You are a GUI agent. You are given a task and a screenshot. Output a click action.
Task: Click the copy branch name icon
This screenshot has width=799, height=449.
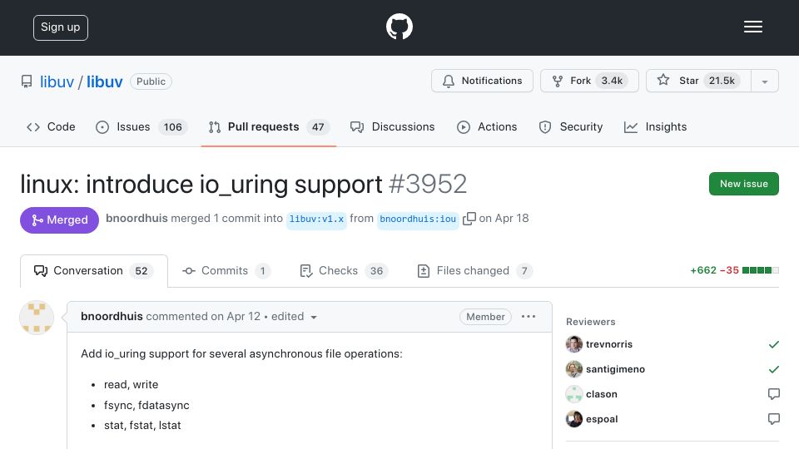(469, 219)
